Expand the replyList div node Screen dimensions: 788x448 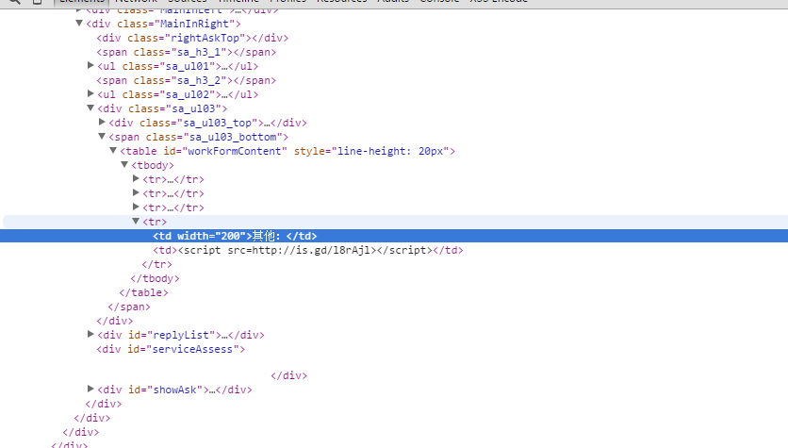pyautogui.click(x=90, y=334)
